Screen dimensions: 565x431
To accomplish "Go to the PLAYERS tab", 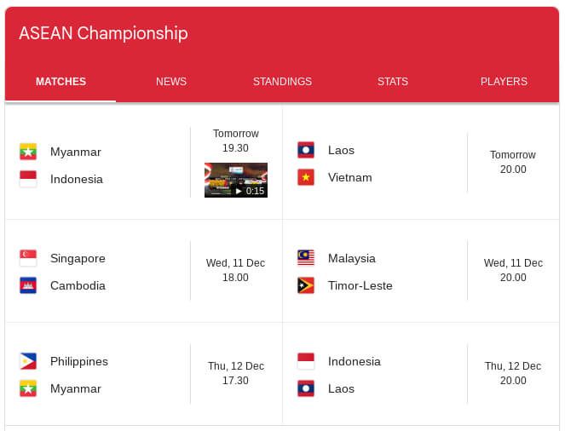I will 504,82.
